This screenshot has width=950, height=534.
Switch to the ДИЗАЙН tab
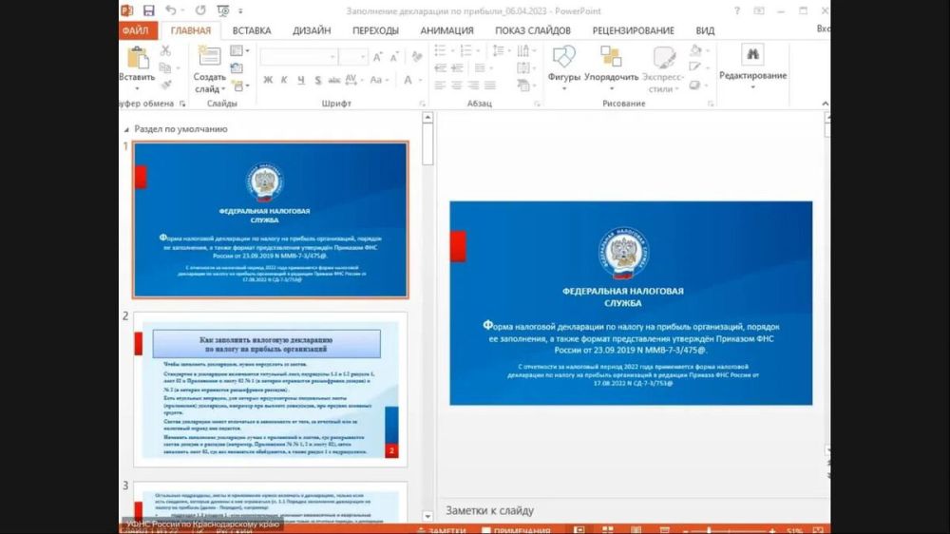point(312,30)
